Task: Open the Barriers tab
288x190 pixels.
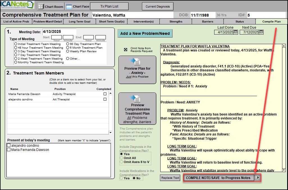Action: [207, 21]
